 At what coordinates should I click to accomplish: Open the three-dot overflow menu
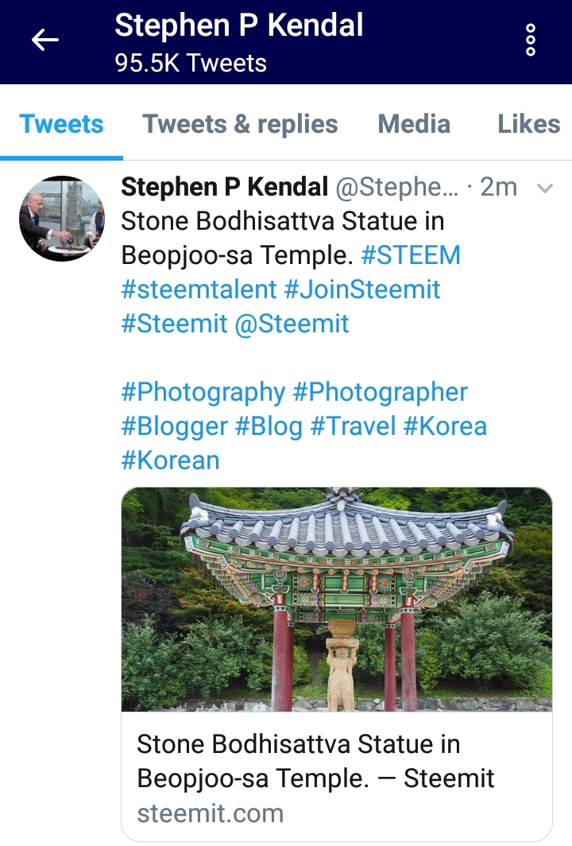coord(531,40)
